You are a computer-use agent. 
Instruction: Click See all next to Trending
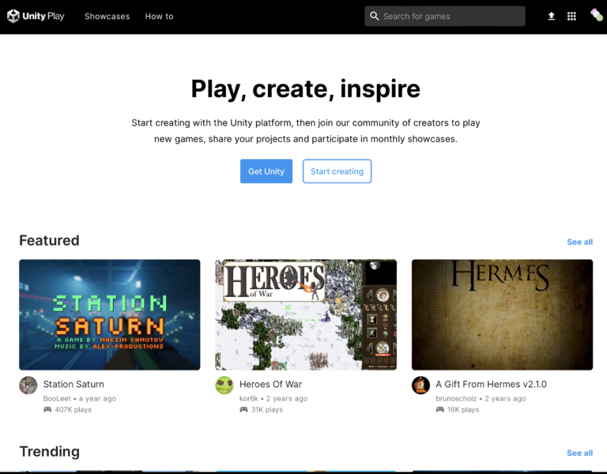(x=579, y=453)
